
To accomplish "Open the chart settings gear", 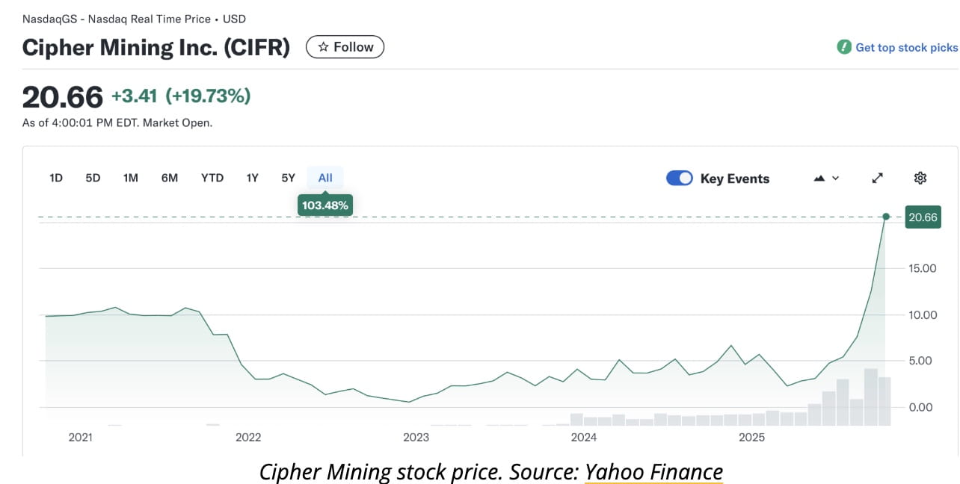I will coord(920,178).
